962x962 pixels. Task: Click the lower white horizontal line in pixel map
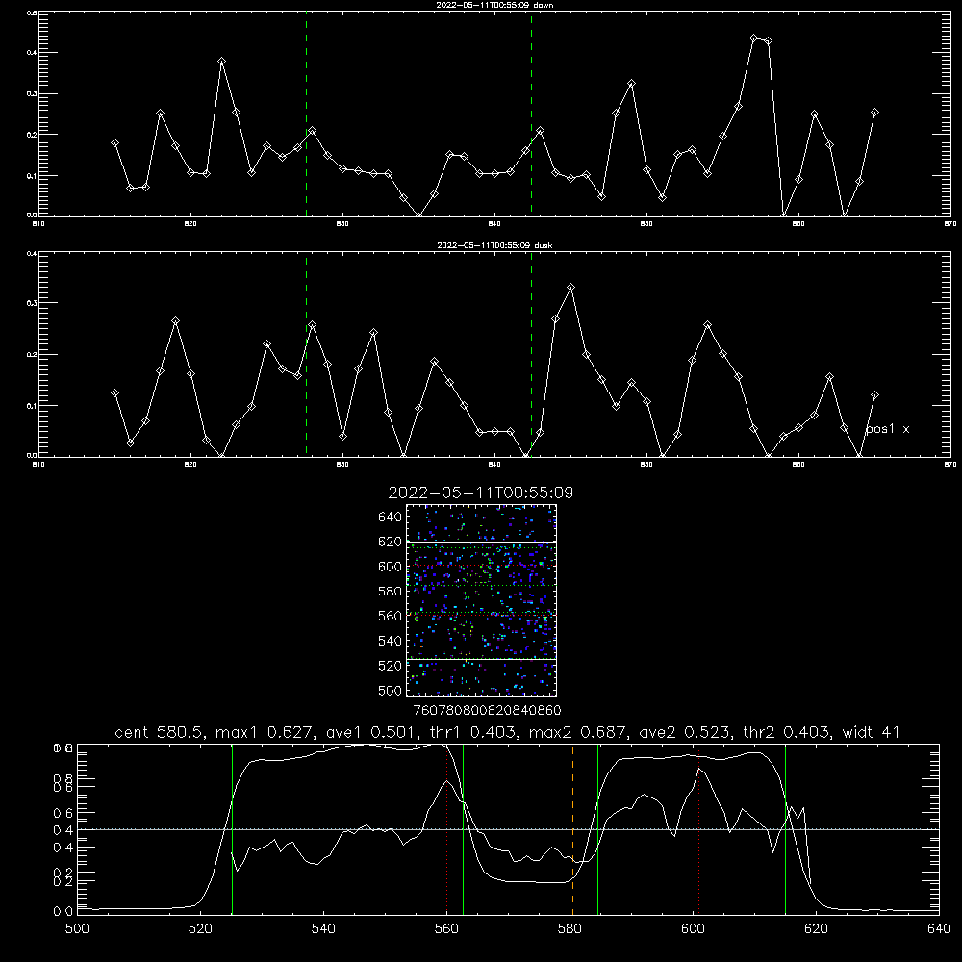[482, 659]
